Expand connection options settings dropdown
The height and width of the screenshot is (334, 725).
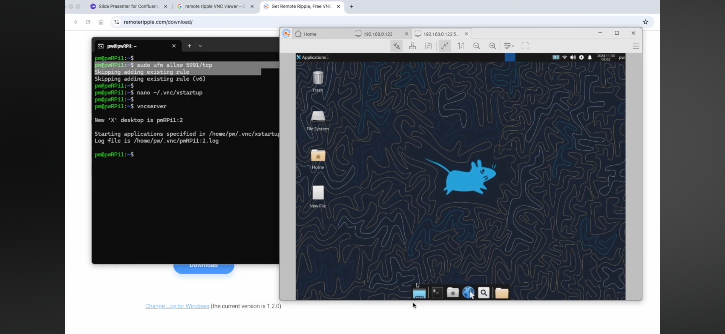click(x=509, y=46)
